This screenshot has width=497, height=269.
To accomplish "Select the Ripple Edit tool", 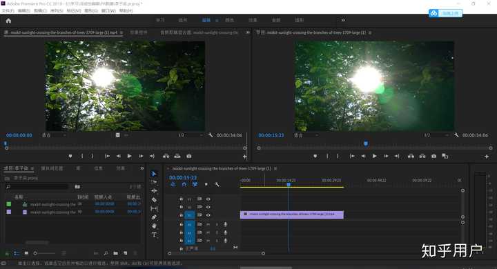I will (x=154, y=191).
